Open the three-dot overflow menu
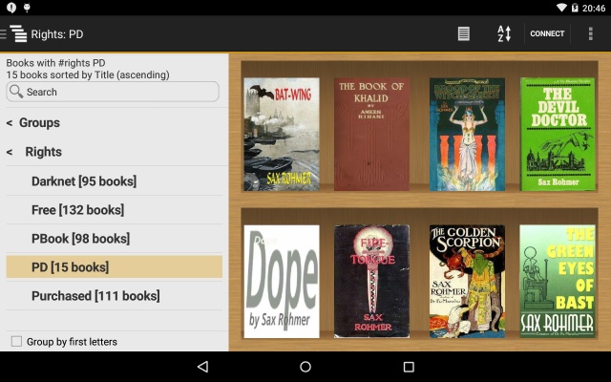Image resolution: width=611 pixels, height=382 pixels. [591, 33]
